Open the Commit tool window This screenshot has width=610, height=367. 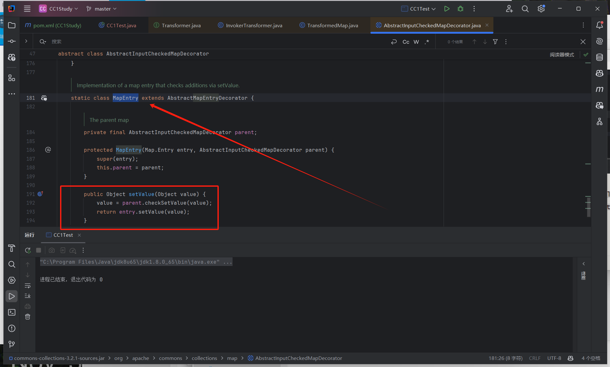pyautogui.click(x=12, y=41)
